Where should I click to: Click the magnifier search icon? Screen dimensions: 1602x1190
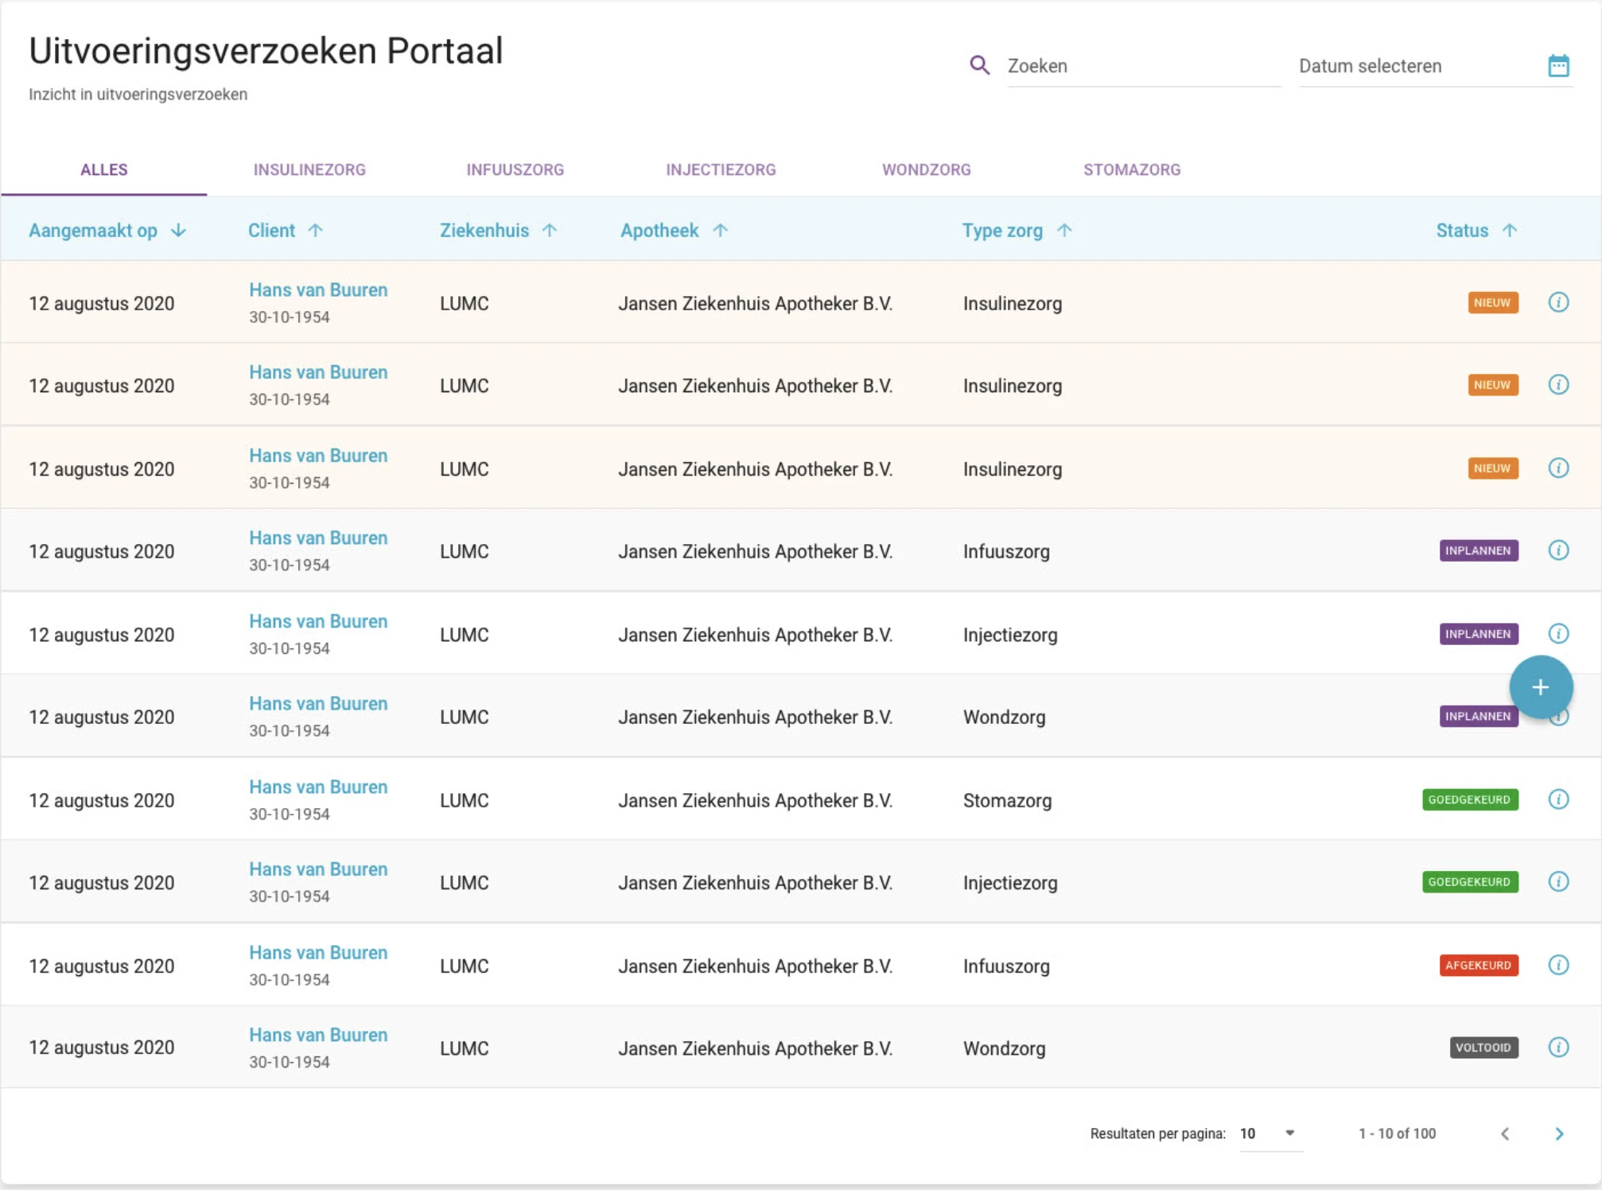(x=979, y=65)
